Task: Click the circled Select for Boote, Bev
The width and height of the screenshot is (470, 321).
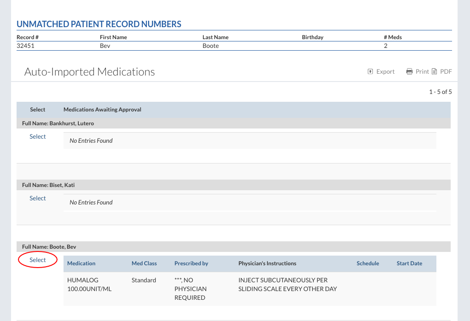Action: [38, 260]
